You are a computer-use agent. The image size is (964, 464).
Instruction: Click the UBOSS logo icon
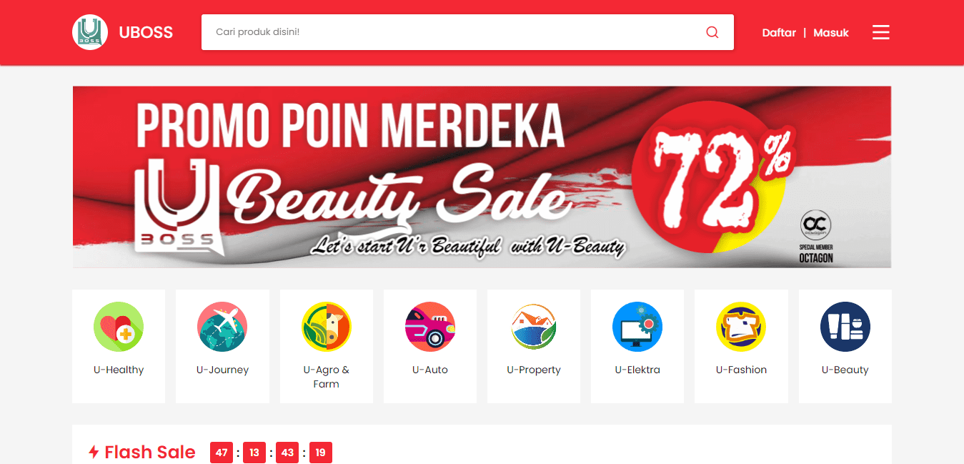click(x=90, y=32)
